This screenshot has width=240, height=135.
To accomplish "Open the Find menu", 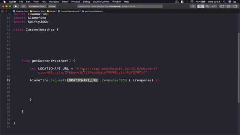I will point(44,1).
